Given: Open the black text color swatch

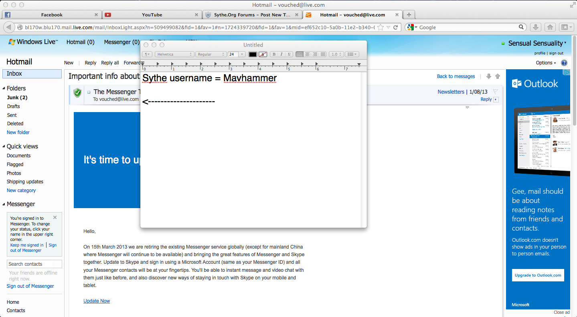Looking at the screenshot, I should click(x=253, y=54).
